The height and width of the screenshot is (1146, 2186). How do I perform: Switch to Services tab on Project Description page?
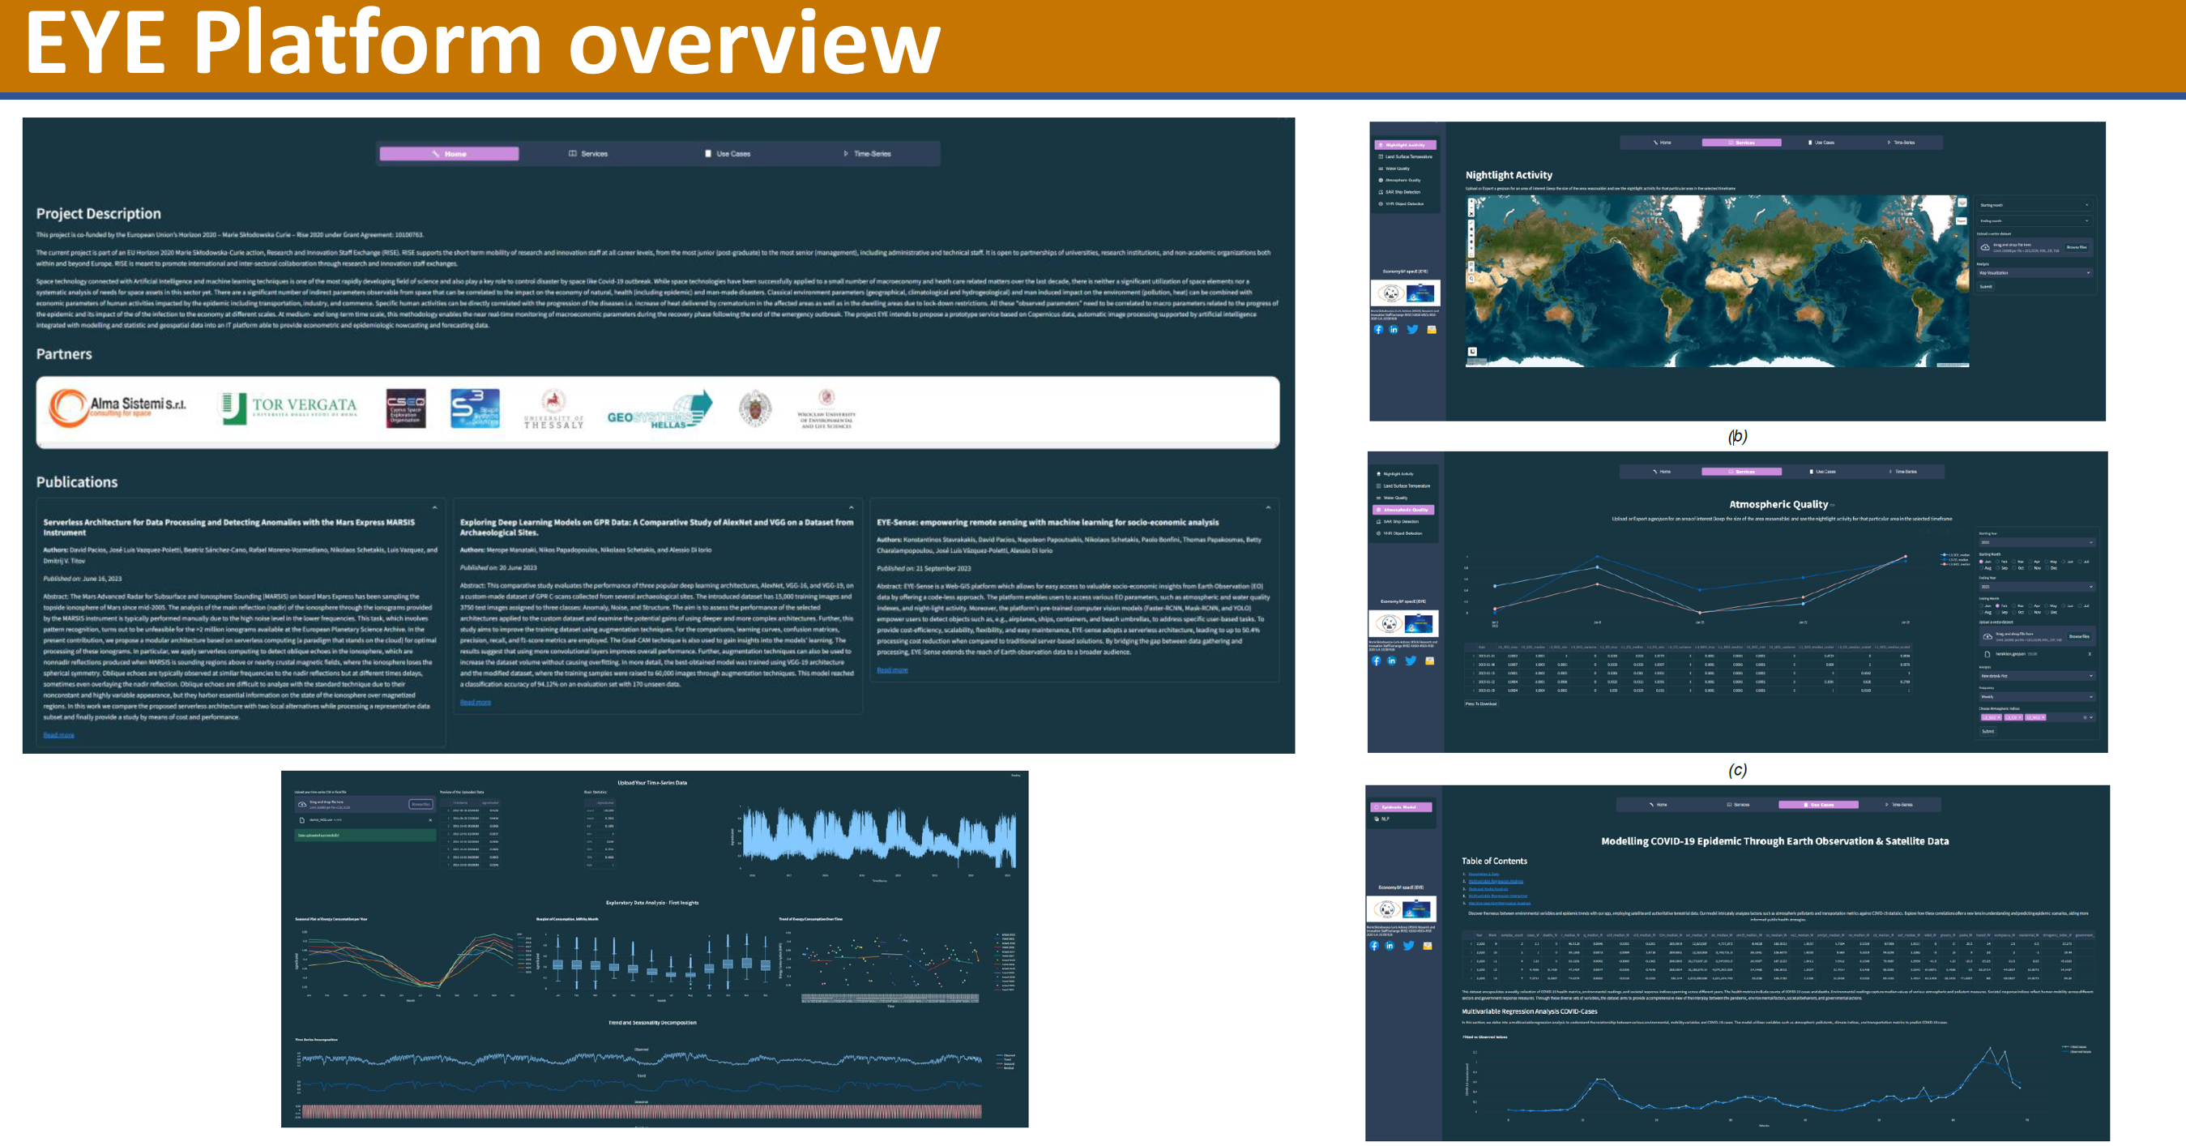point(588,154)
